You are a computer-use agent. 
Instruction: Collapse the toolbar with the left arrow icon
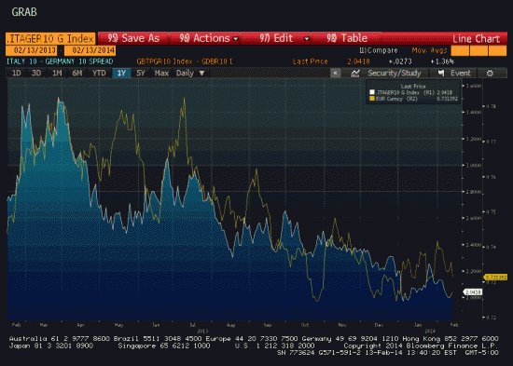pyautogui.click(x=336, y=74)
